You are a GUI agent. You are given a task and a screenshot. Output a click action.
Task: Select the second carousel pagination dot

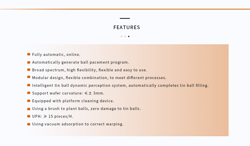[x=125, y=36]
